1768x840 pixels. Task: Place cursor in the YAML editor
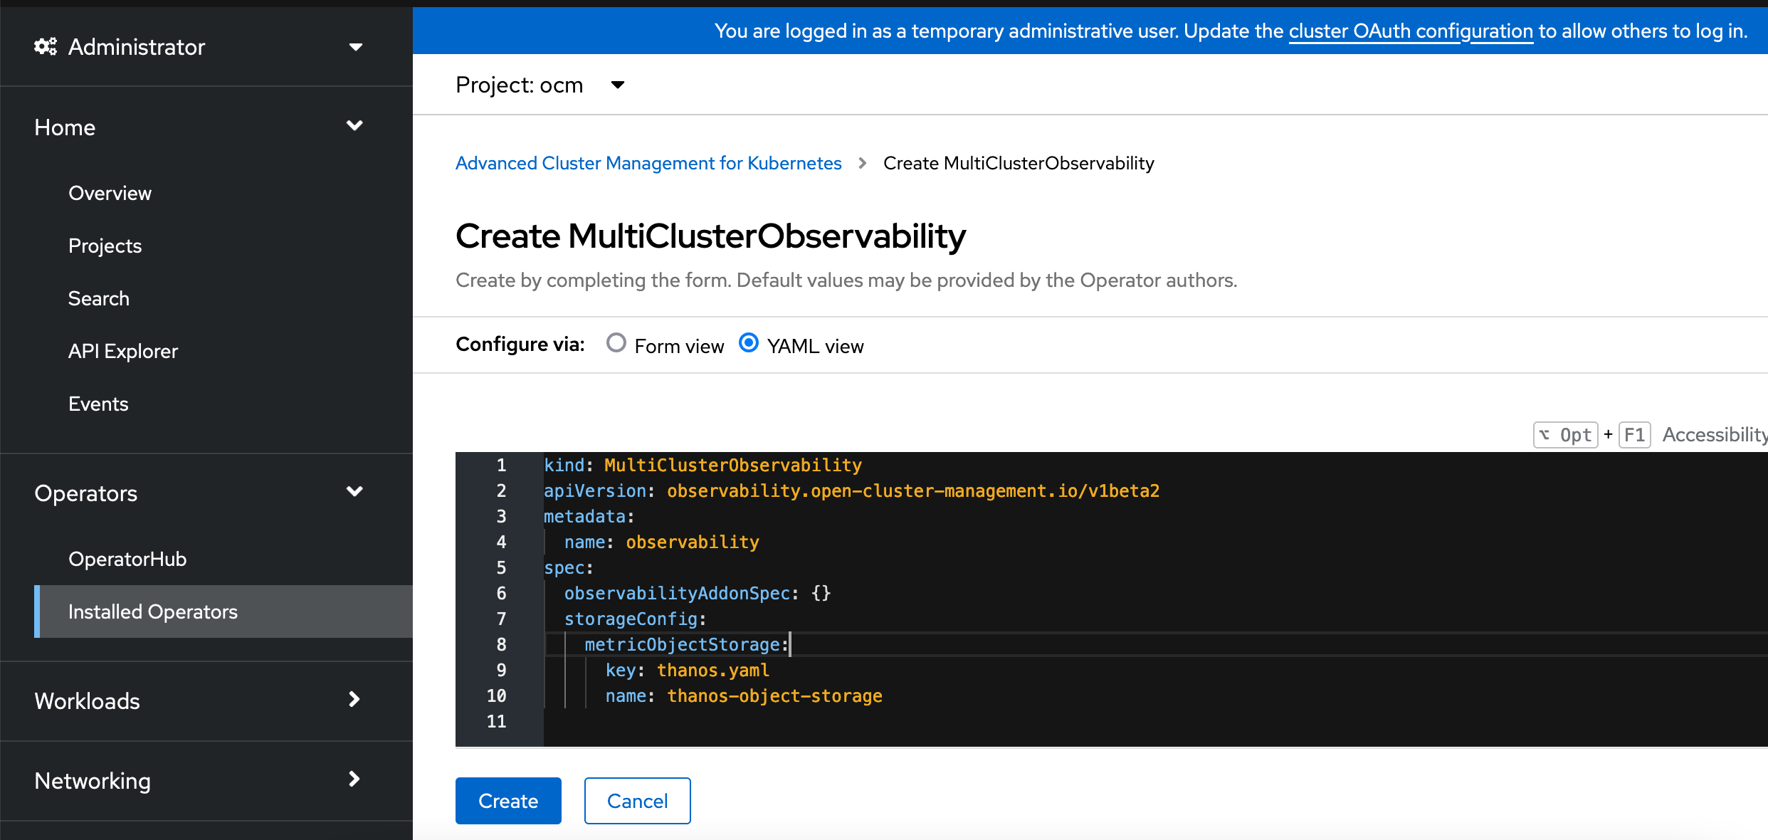pos(996,598)
